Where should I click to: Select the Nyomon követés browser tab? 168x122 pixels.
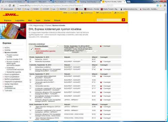pyautogui.click(x=113, y=2)
